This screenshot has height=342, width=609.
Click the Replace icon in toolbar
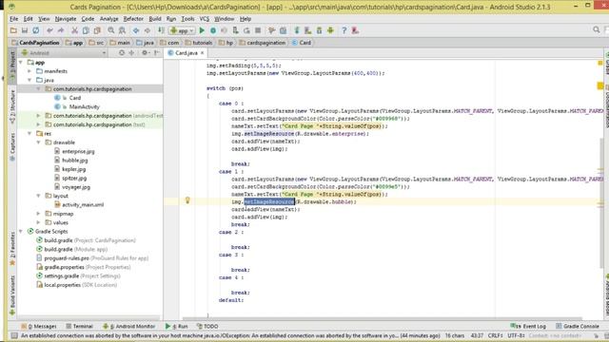click(x=122, y=30)
